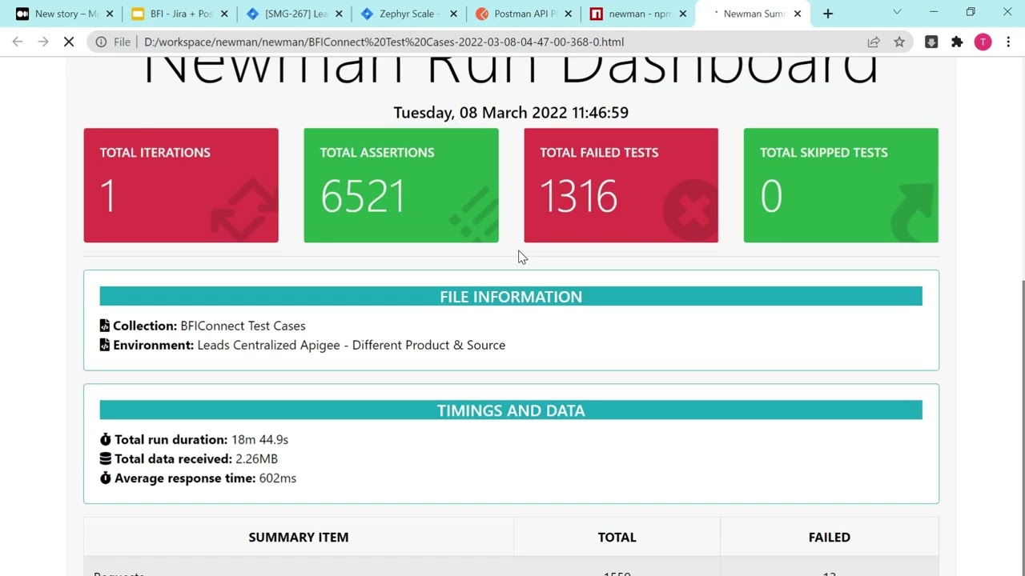View file site information icon
Image resolution: width=1025 pixels, height=576 pixels.
pos(101,42)
